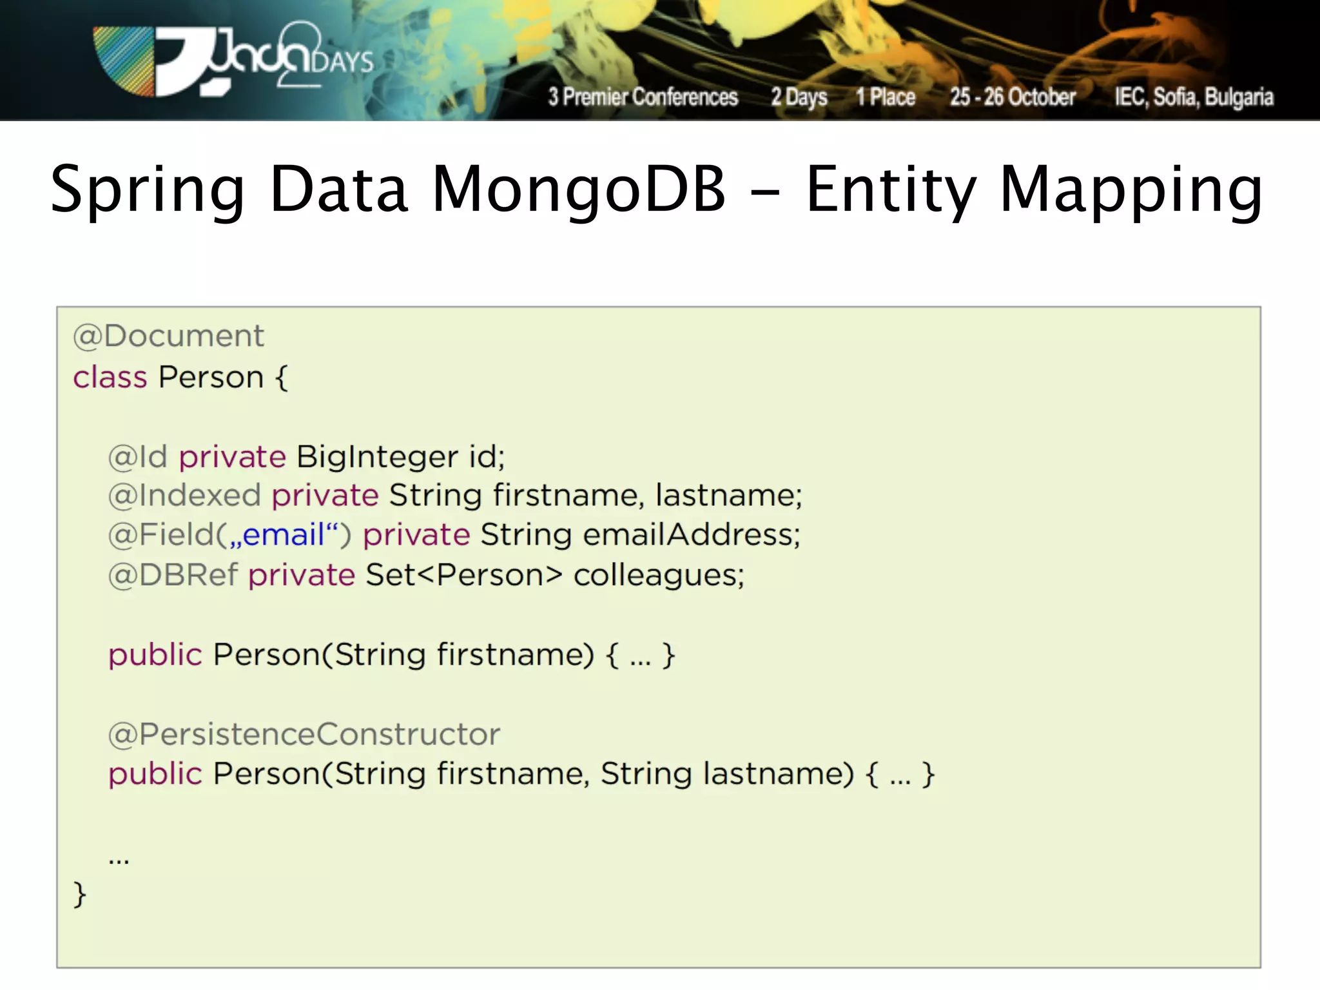Click the 'class Person {' line
This screenshot has width=1320, height=990.
(180, 378)
